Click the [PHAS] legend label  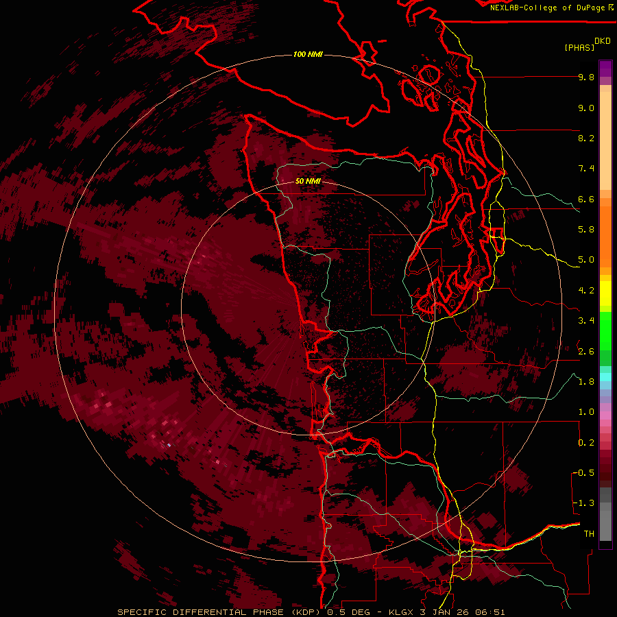[579, 48]
